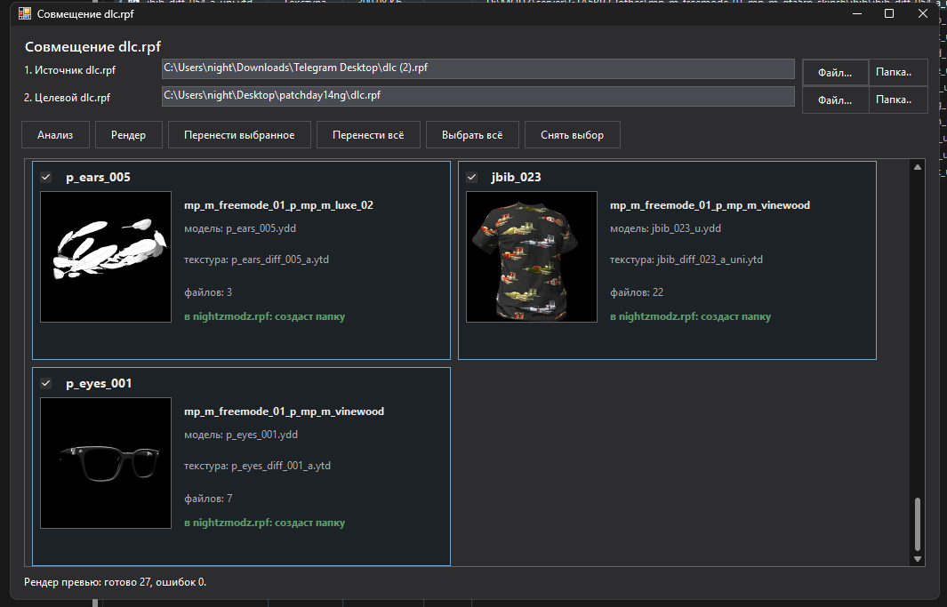Click the list scrollbar up arrow
This screenshot has height=607, width=947.
918,167
